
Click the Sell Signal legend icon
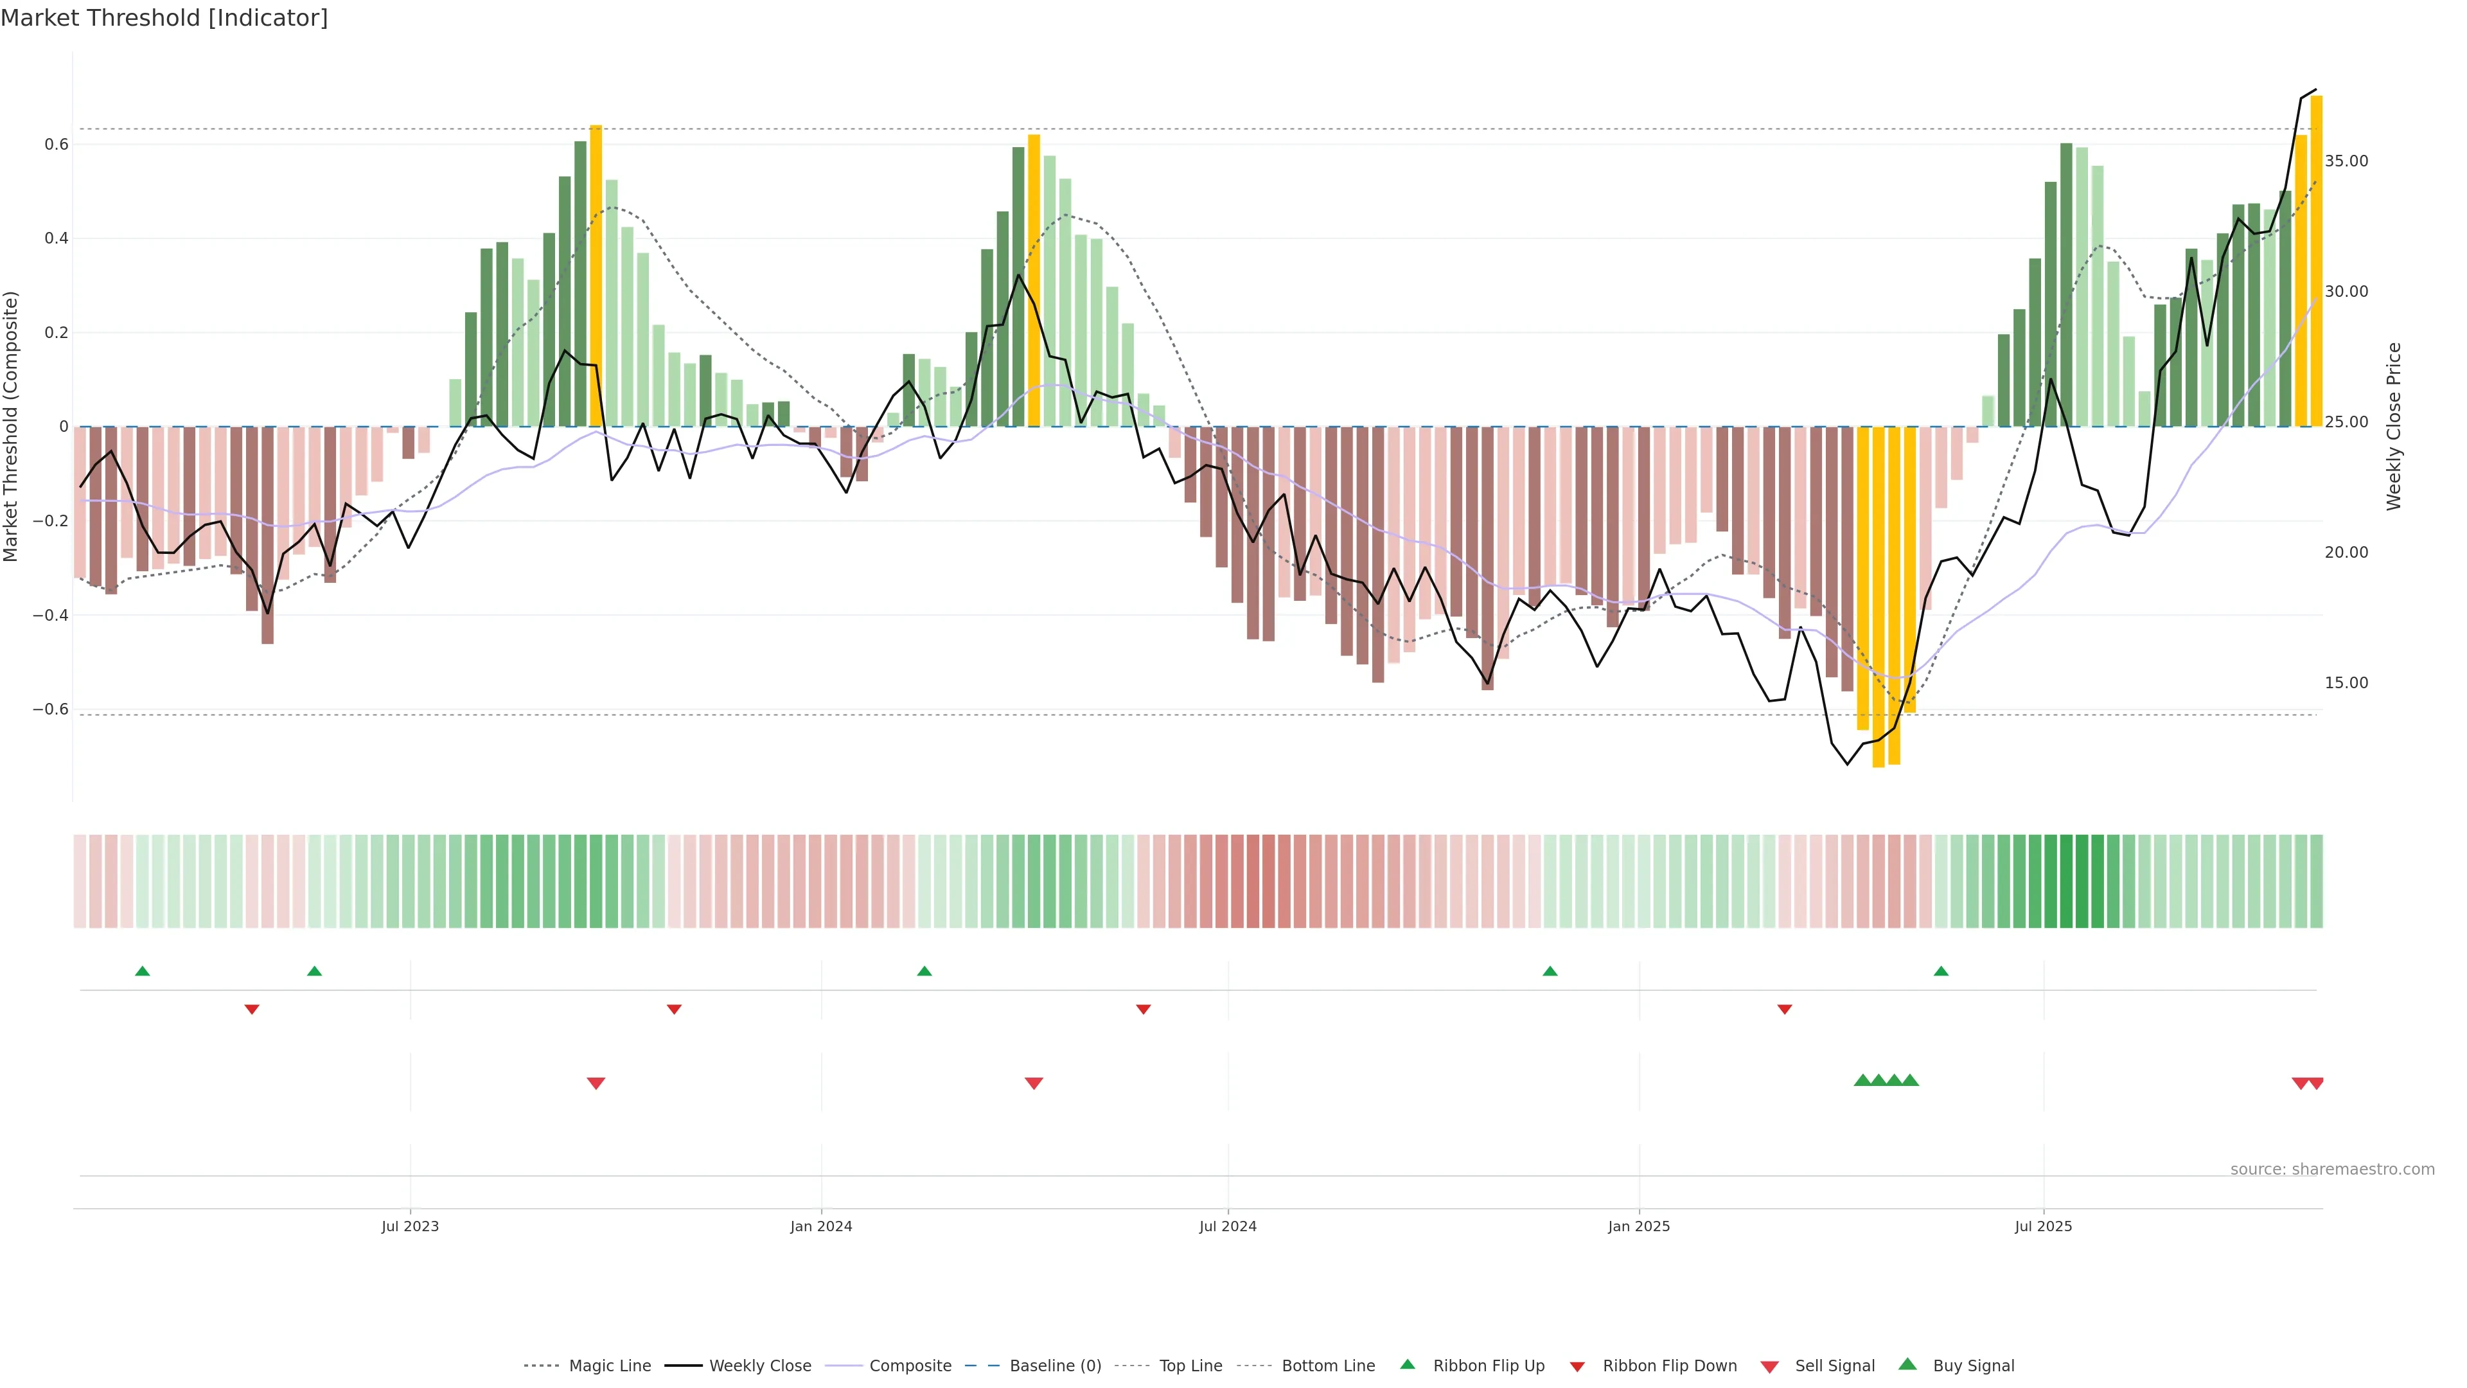click(x=1770, y=1367)
